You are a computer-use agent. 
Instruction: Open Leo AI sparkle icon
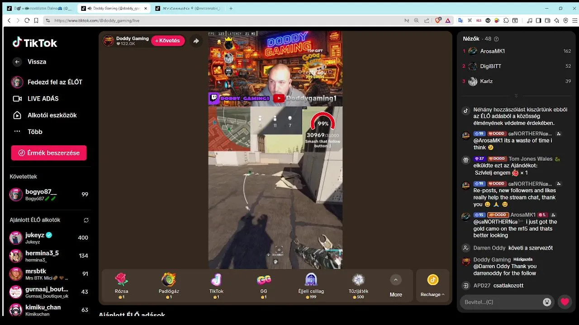(x=556, y=20)
